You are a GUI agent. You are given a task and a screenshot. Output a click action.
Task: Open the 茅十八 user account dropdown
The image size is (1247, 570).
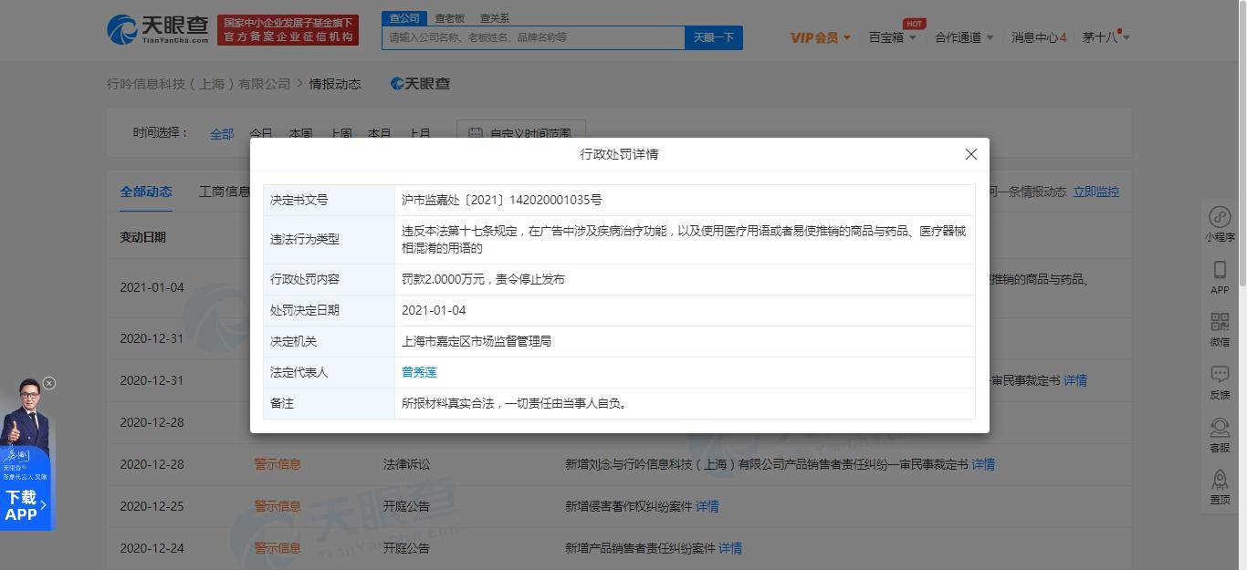click(x=1106, y=37)
